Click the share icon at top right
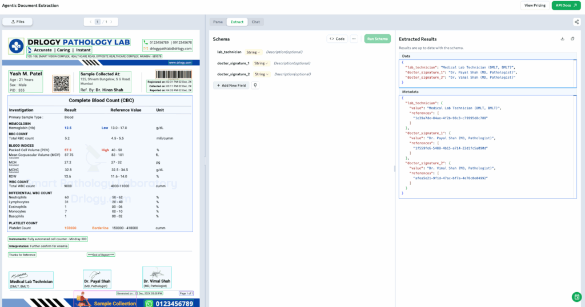The width and height of the screenshot is (585, 307). click(x=576, y=22)
